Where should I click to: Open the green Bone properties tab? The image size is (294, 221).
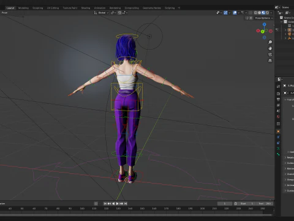(x=278, y=154)
